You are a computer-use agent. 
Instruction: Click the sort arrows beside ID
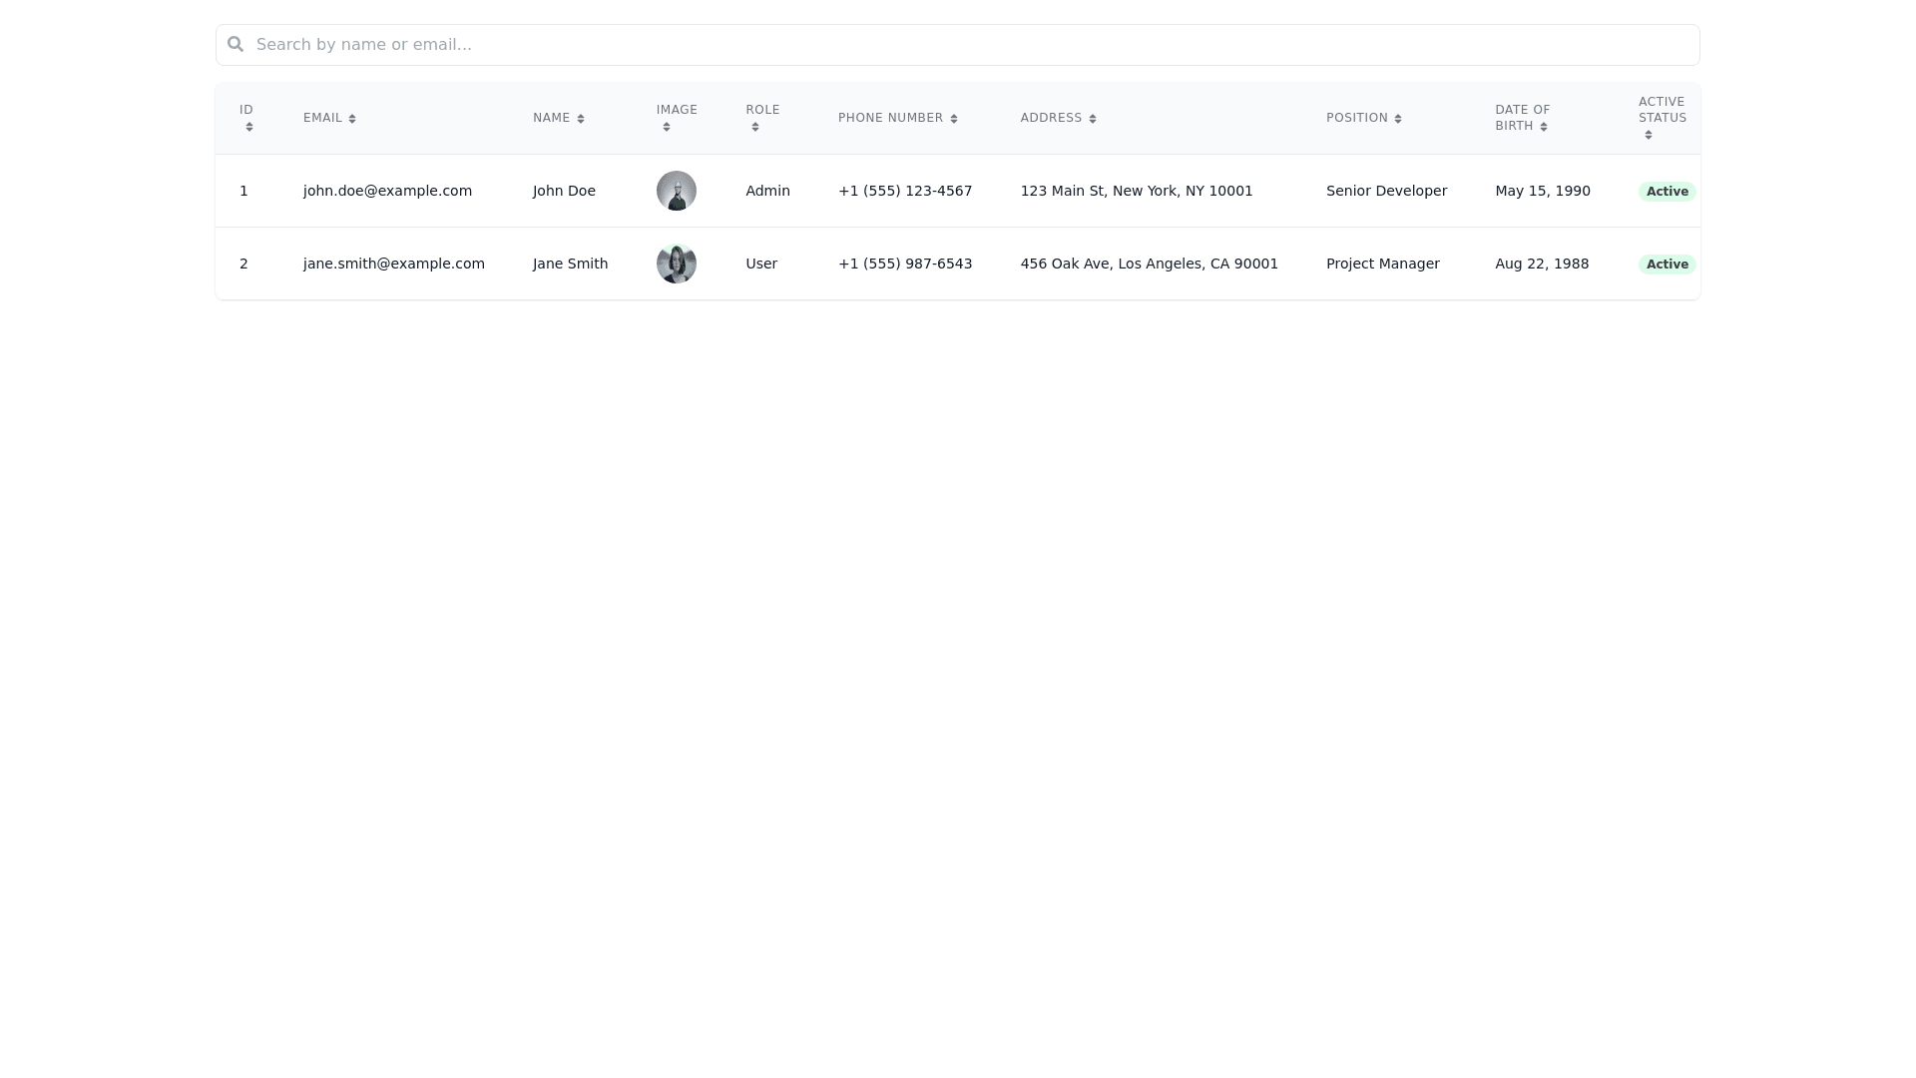coord(249,127)
